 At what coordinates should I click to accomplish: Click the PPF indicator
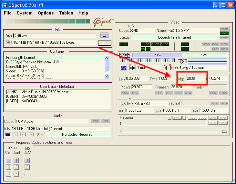178,93
